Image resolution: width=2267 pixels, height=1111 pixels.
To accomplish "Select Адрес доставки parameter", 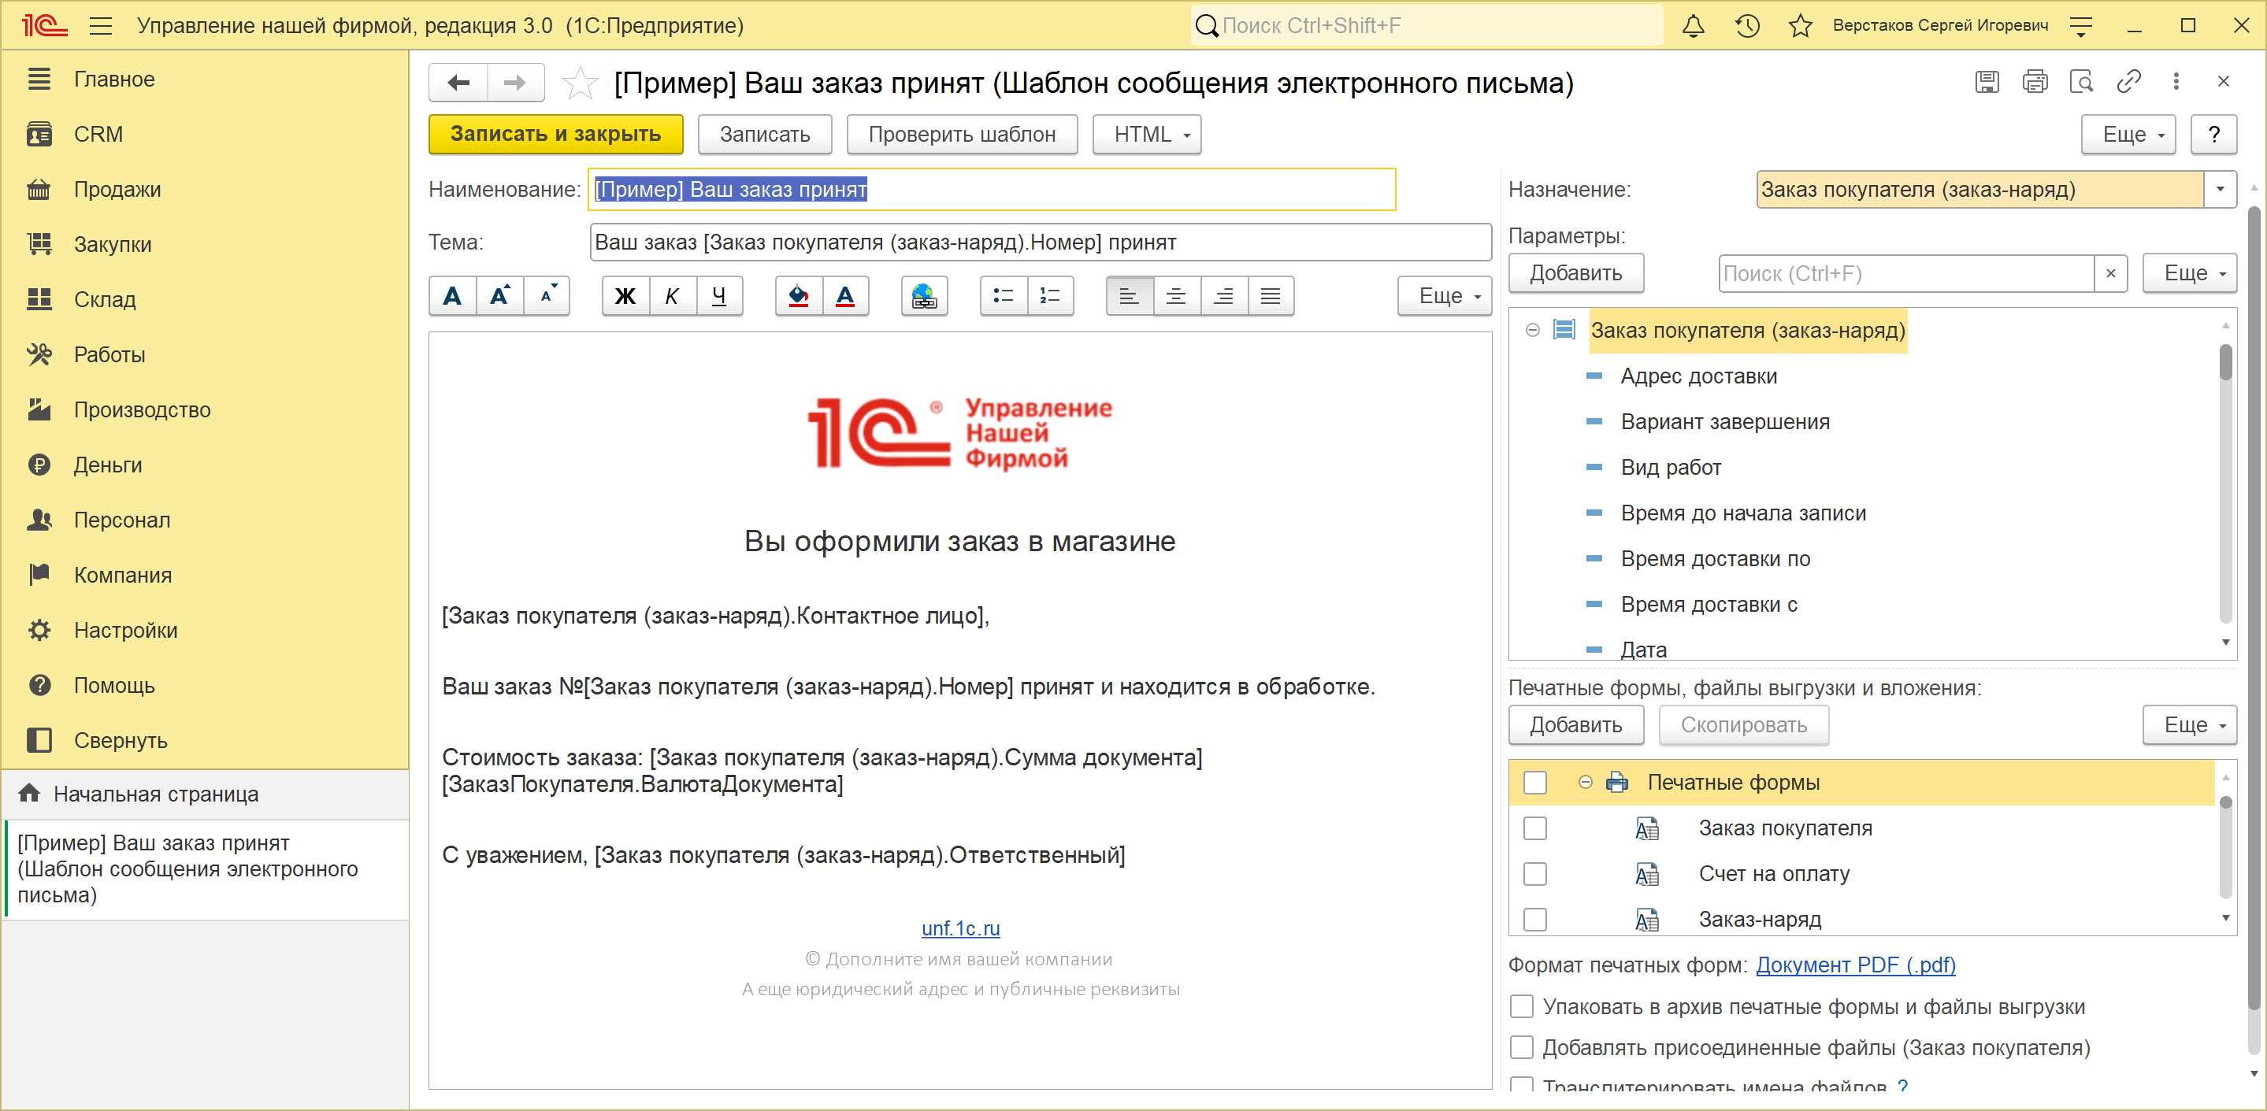I will pyautogui.click(x=1699, y=376).
